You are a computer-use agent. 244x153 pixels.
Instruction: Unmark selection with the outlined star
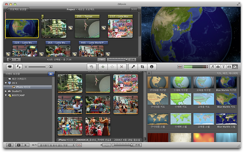point(112,67)
